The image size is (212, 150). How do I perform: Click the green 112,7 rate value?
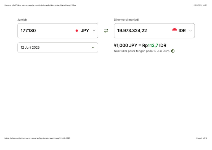[x=153, y=45]
